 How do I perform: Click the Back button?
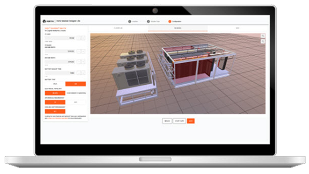point(167,121)
